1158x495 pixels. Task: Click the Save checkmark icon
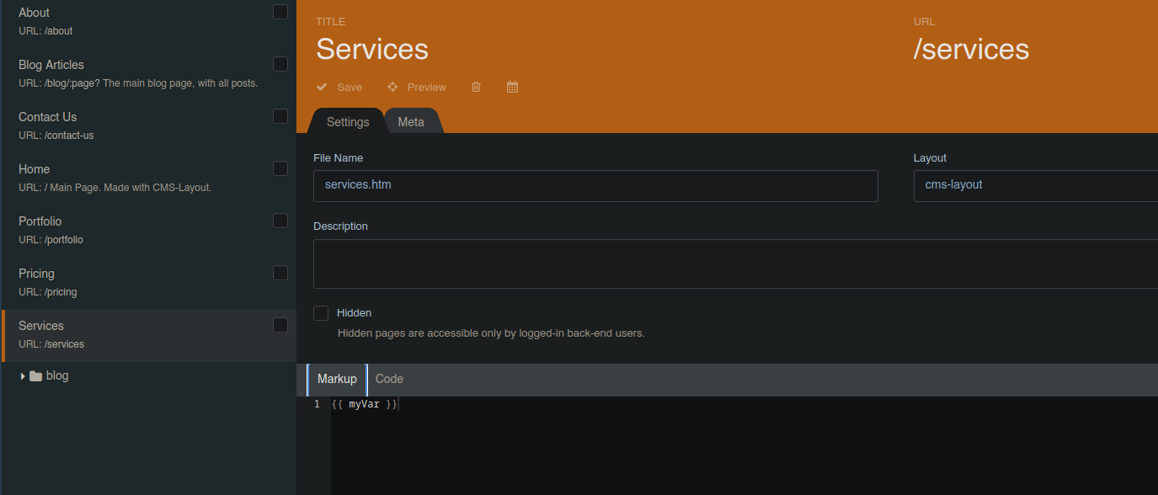coord(322,87)
